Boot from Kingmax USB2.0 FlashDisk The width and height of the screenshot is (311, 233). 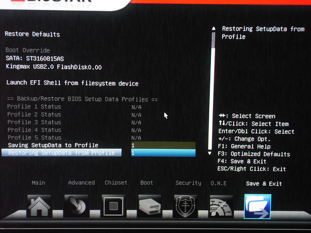point(54,67)
